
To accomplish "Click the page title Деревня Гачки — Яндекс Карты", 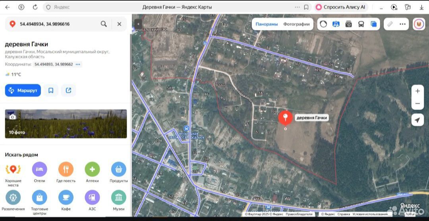I will [x=177, y=8].
